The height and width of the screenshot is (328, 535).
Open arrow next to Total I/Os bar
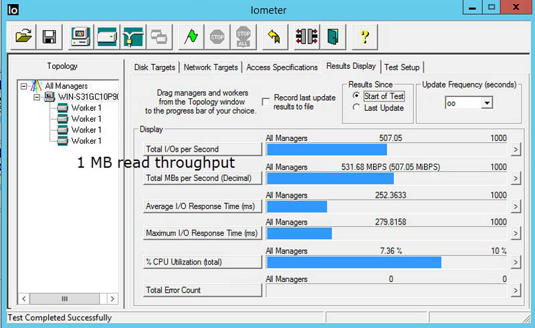pyautogui.click(x=516, y=150)
